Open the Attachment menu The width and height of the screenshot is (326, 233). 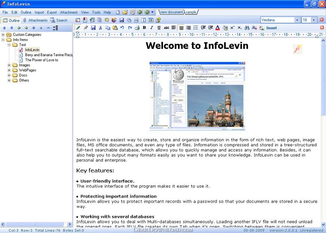(x=68, y=12)
